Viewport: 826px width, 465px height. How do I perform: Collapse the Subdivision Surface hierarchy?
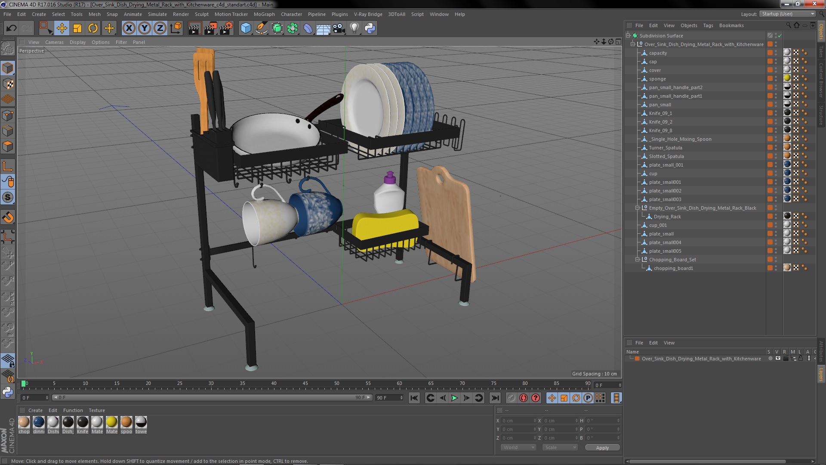[x=628, y=36]
